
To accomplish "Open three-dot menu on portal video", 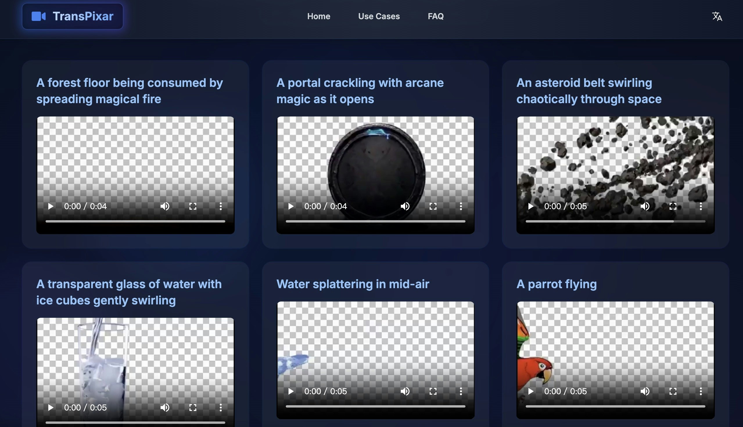I will coord(461,206).
